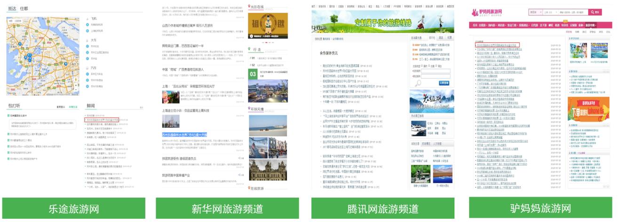The image size is (621, 222).
Task: Open the 旅游攻略 menu in the Lvmama nav bar
Action: click(591, 25)
